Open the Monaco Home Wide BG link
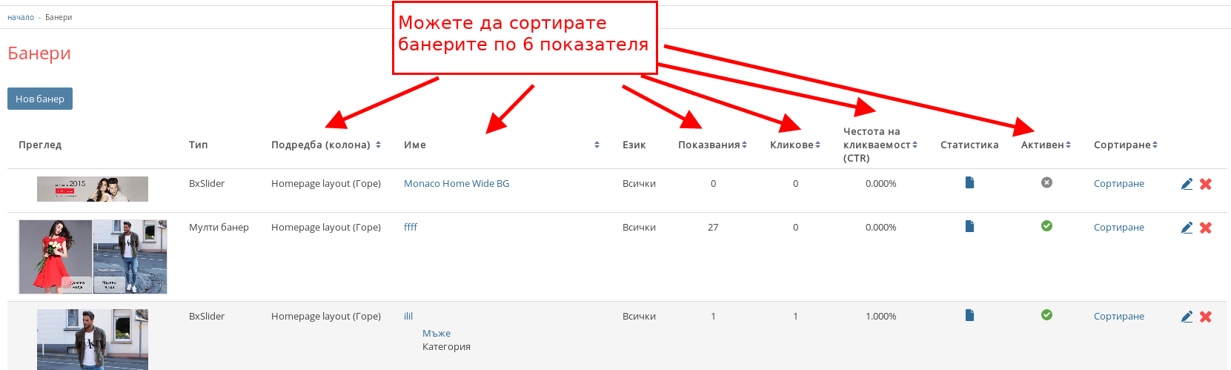This screenshot has width=1231, height=370. [x=457, y=184]
